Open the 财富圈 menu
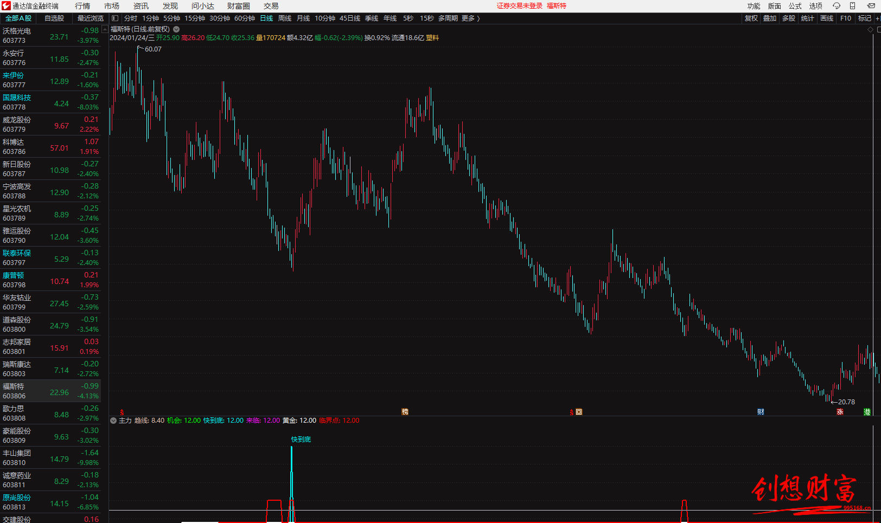 tap(239, 6)
